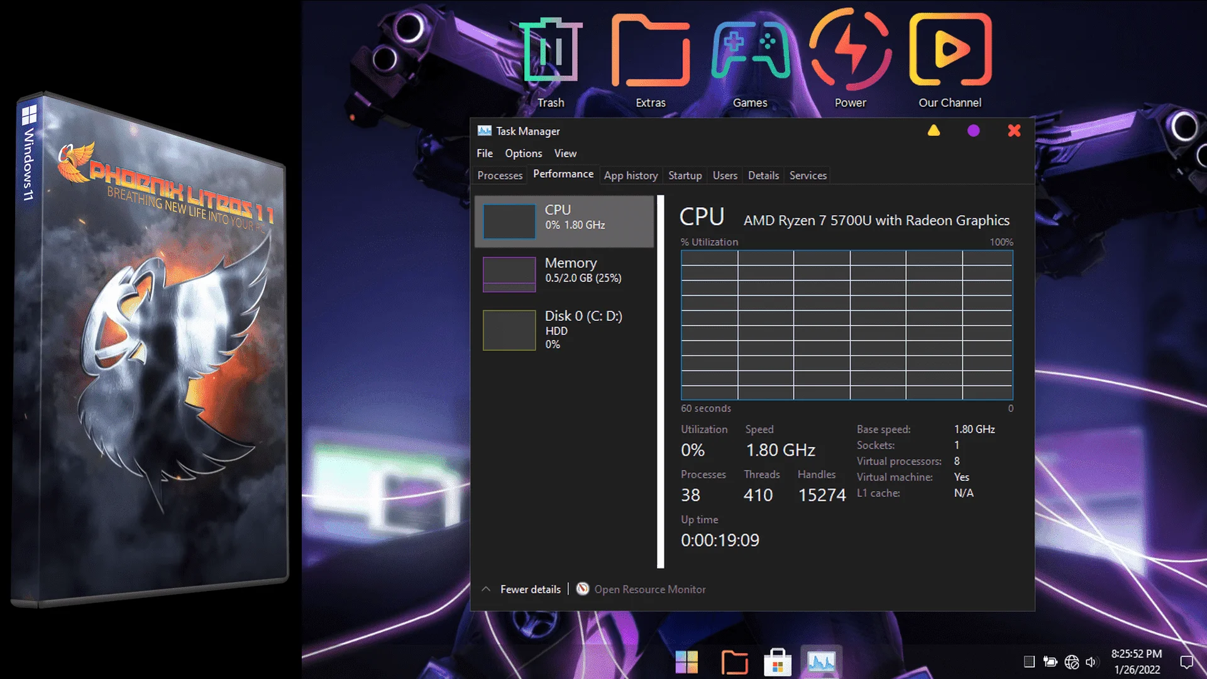Switch to the Services tab
The width and height of the screenshot is (1207, 679).
(808, 175)
